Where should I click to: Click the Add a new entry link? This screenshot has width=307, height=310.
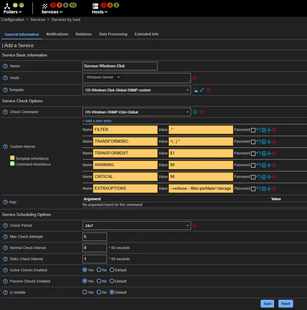point(97,121)
